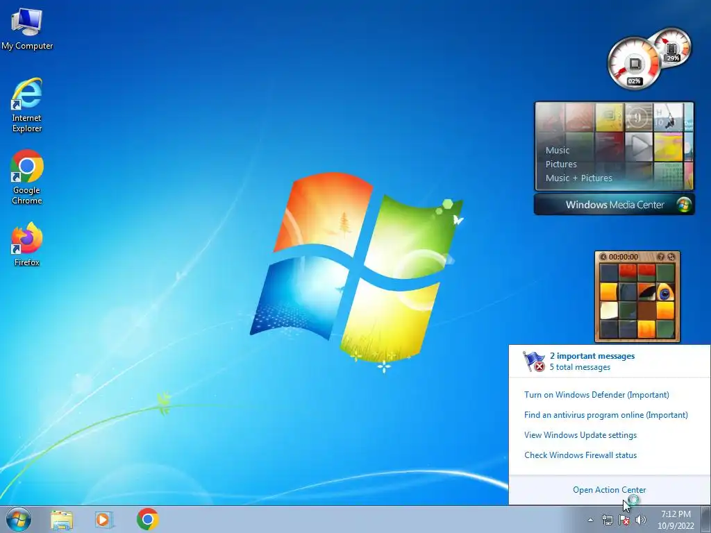Click the Action Center flag tray icon
711x533 pixels.
tap(624, 521)
